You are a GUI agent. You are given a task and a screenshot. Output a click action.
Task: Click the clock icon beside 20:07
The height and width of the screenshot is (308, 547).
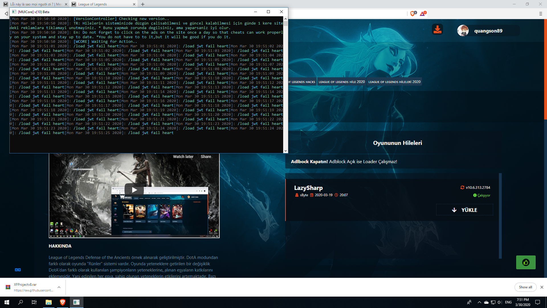pyautogui.click(x=336, y=195)
